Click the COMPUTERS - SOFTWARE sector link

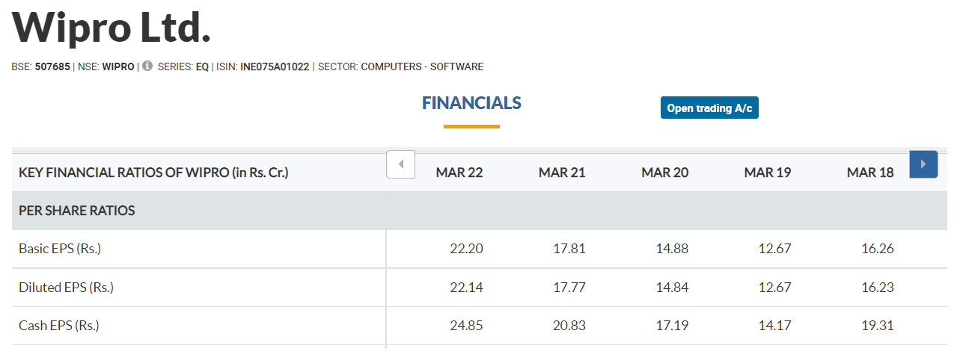422,66
